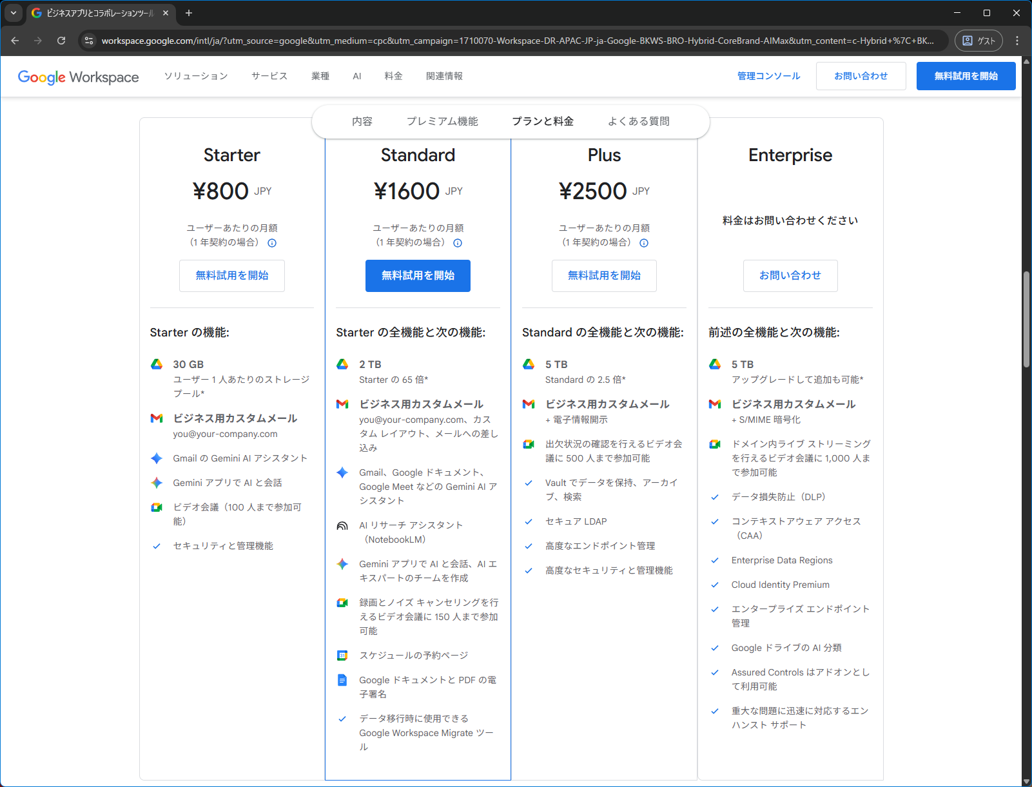Jump to the 内容 section tab

362,121
